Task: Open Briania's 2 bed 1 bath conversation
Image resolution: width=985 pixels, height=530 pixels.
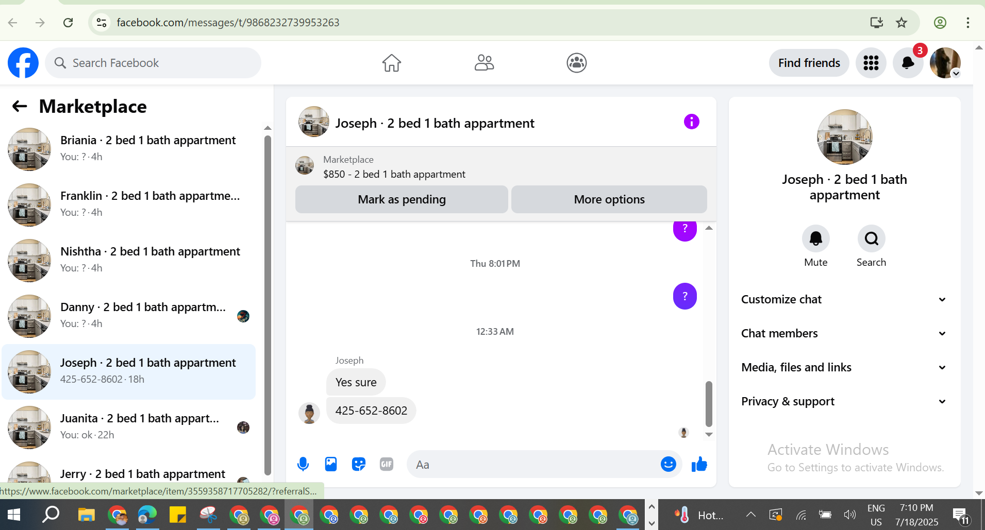Action: [x=129, y=149]
